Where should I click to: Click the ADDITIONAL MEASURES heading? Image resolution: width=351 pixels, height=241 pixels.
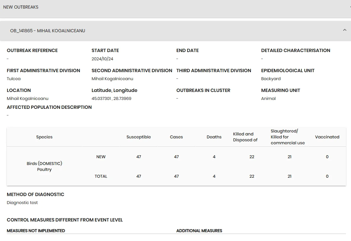point(199,231)
